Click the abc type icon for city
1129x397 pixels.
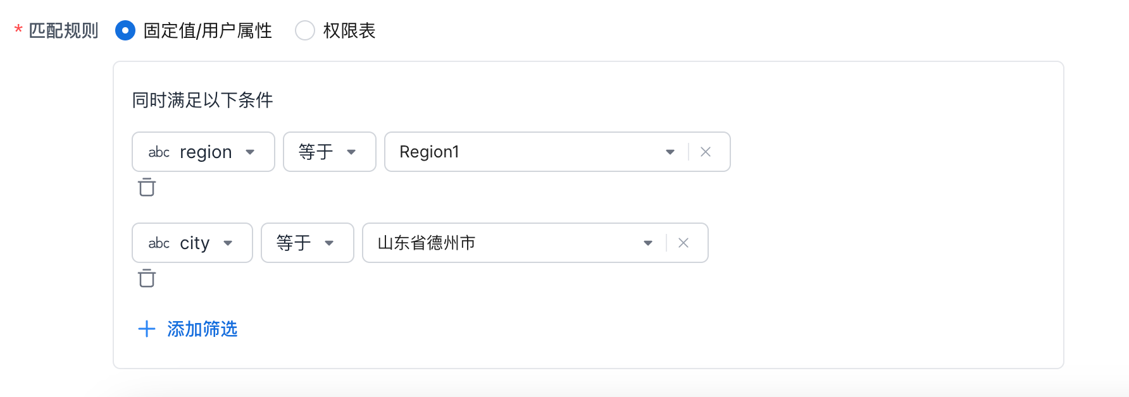[159, 243]
